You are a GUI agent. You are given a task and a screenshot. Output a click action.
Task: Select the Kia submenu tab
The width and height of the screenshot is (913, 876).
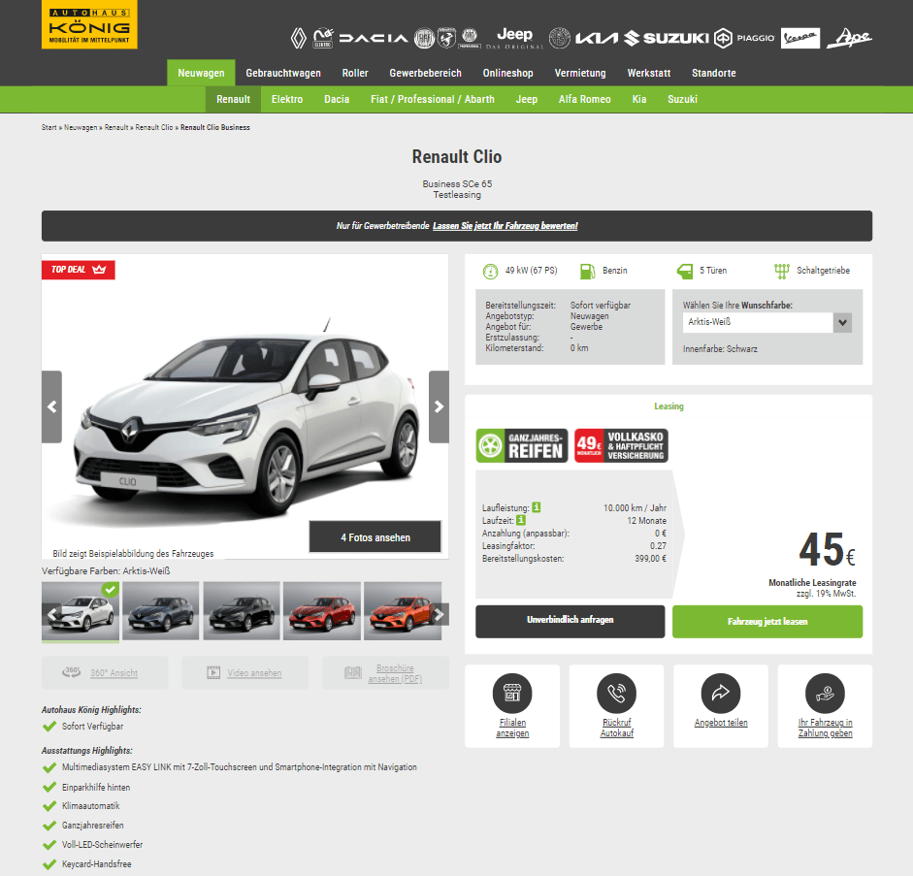click(639, 99)
